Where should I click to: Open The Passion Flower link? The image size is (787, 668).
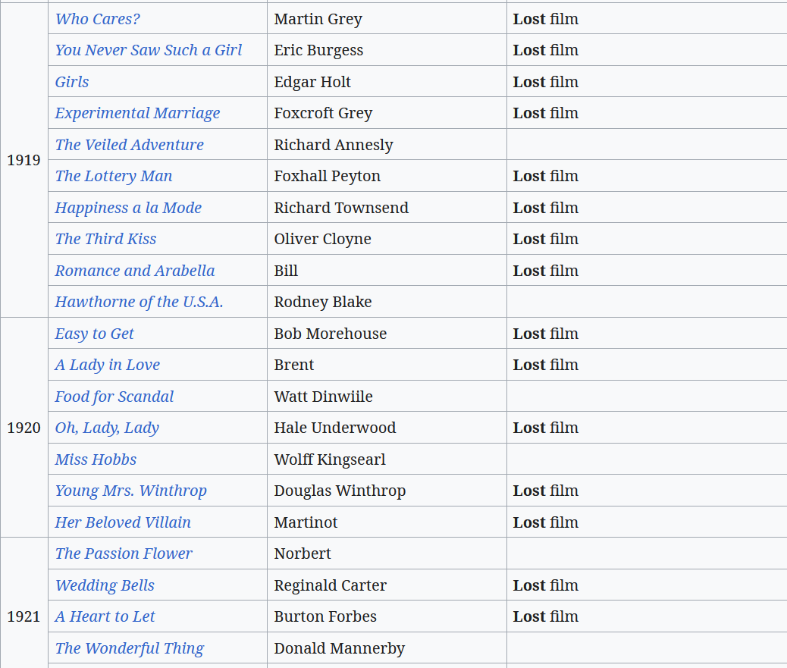[x=124, y=554]
